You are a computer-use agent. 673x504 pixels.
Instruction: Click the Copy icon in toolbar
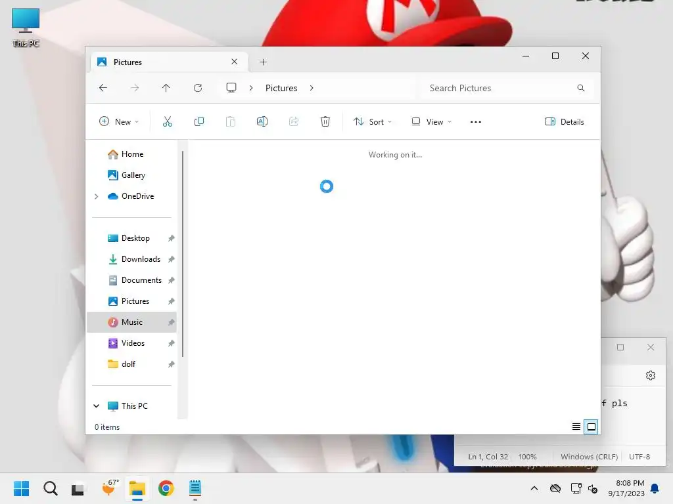tap(199, 121)
